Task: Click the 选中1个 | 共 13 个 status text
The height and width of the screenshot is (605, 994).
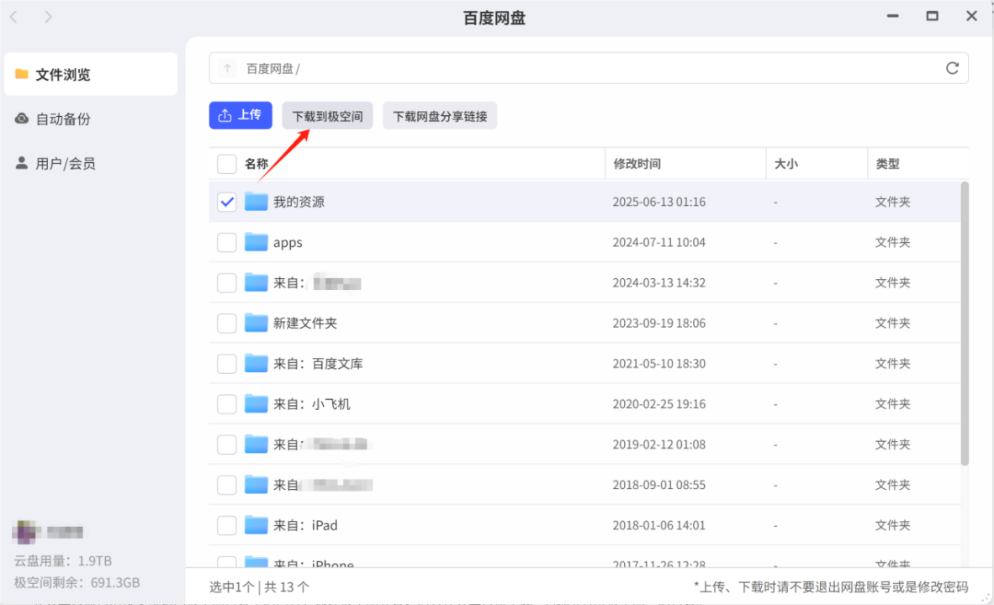Action: (259, 587)
